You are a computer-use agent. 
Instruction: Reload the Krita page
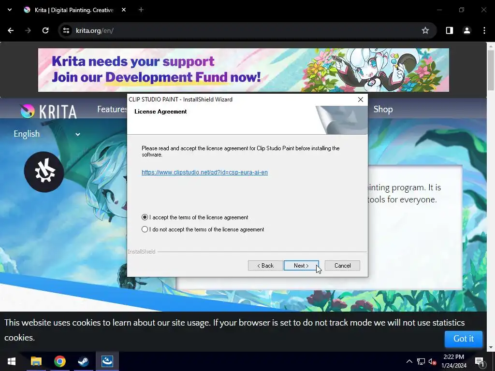coord(45,30)
